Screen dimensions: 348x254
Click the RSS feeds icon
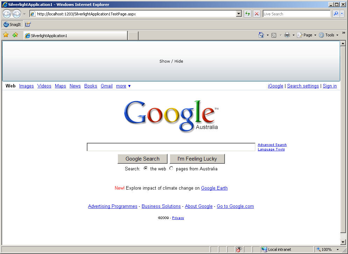(x=274, y=35)
